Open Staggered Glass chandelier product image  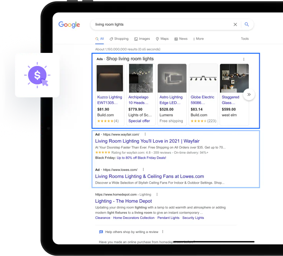tap(234, 78)
